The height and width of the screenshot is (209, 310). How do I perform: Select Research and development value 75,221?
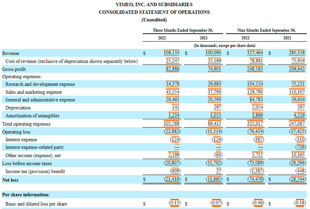click(x=298, y=84)
